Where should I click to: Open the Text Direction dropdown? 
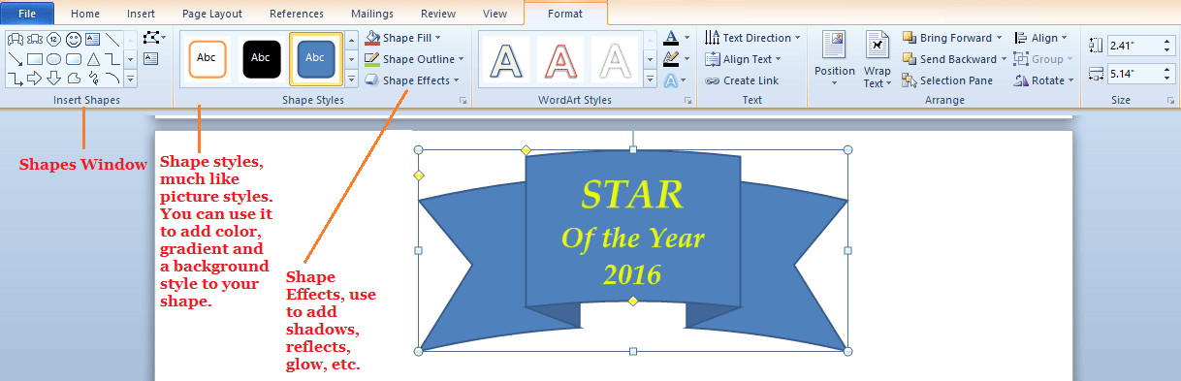pos(752,38)
